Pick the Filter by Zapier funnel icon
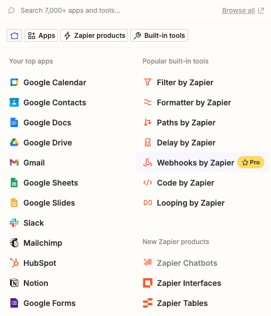271x316 pixels. point(147,82)
